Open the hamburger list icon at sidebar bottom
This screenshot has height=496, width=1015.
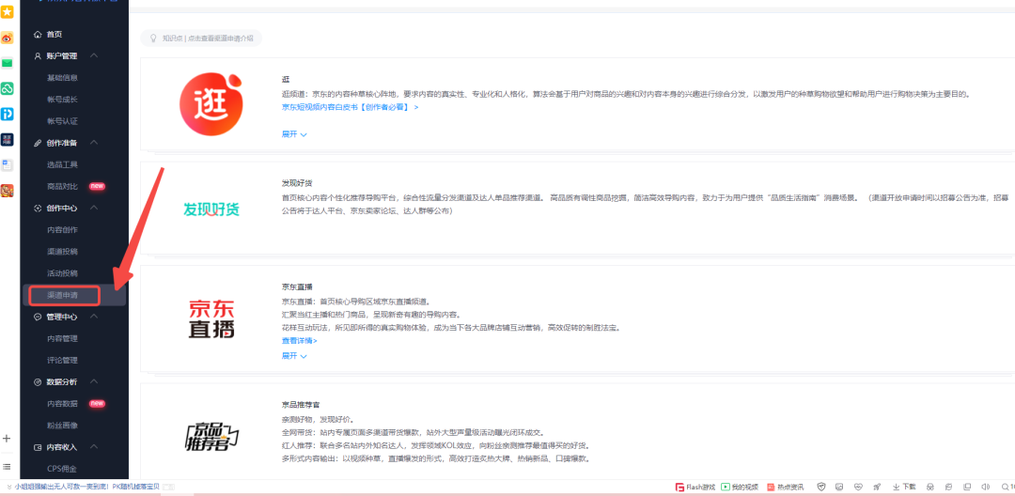coord(8,466)
